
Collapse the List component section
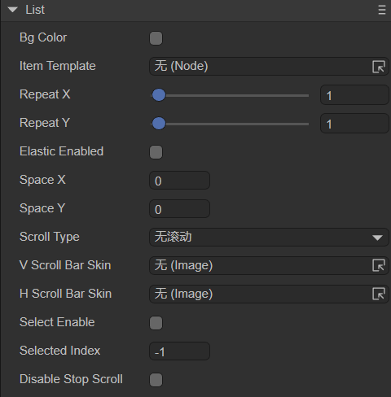[12, 10]
